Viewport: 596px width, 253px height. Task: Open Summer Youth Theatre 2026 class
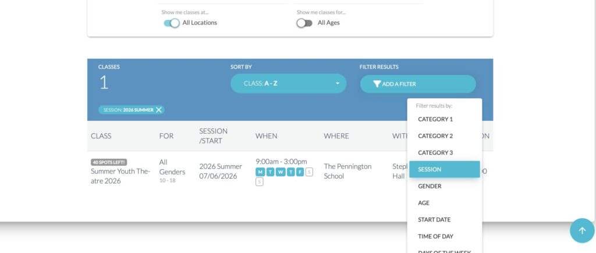point(120,176)
